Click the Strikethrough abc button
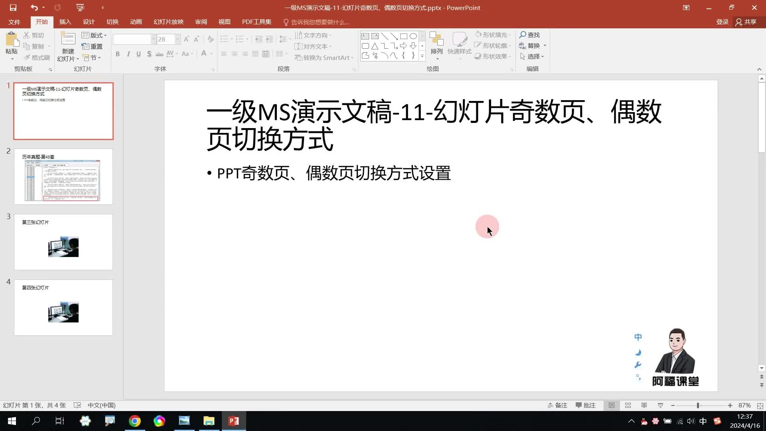The width and height of the screenshot is (766, 431). pos(160,54)
